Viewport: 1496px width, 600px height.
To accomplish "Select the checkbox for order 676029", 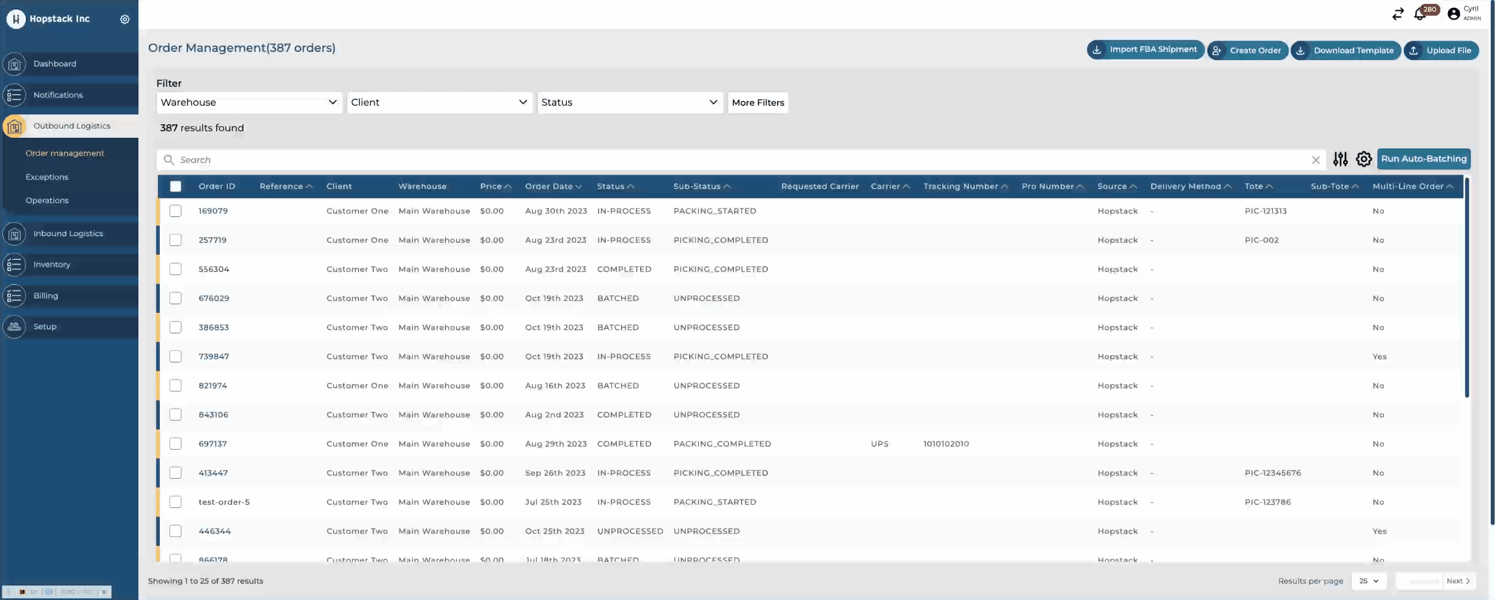I will coord(175,298).
